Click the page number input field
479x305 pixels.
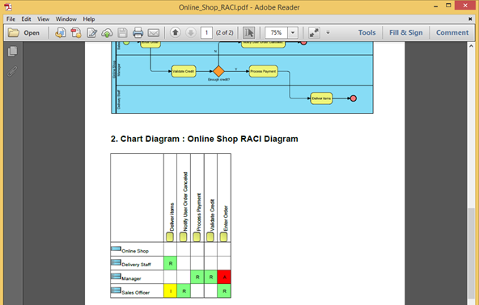206,32
